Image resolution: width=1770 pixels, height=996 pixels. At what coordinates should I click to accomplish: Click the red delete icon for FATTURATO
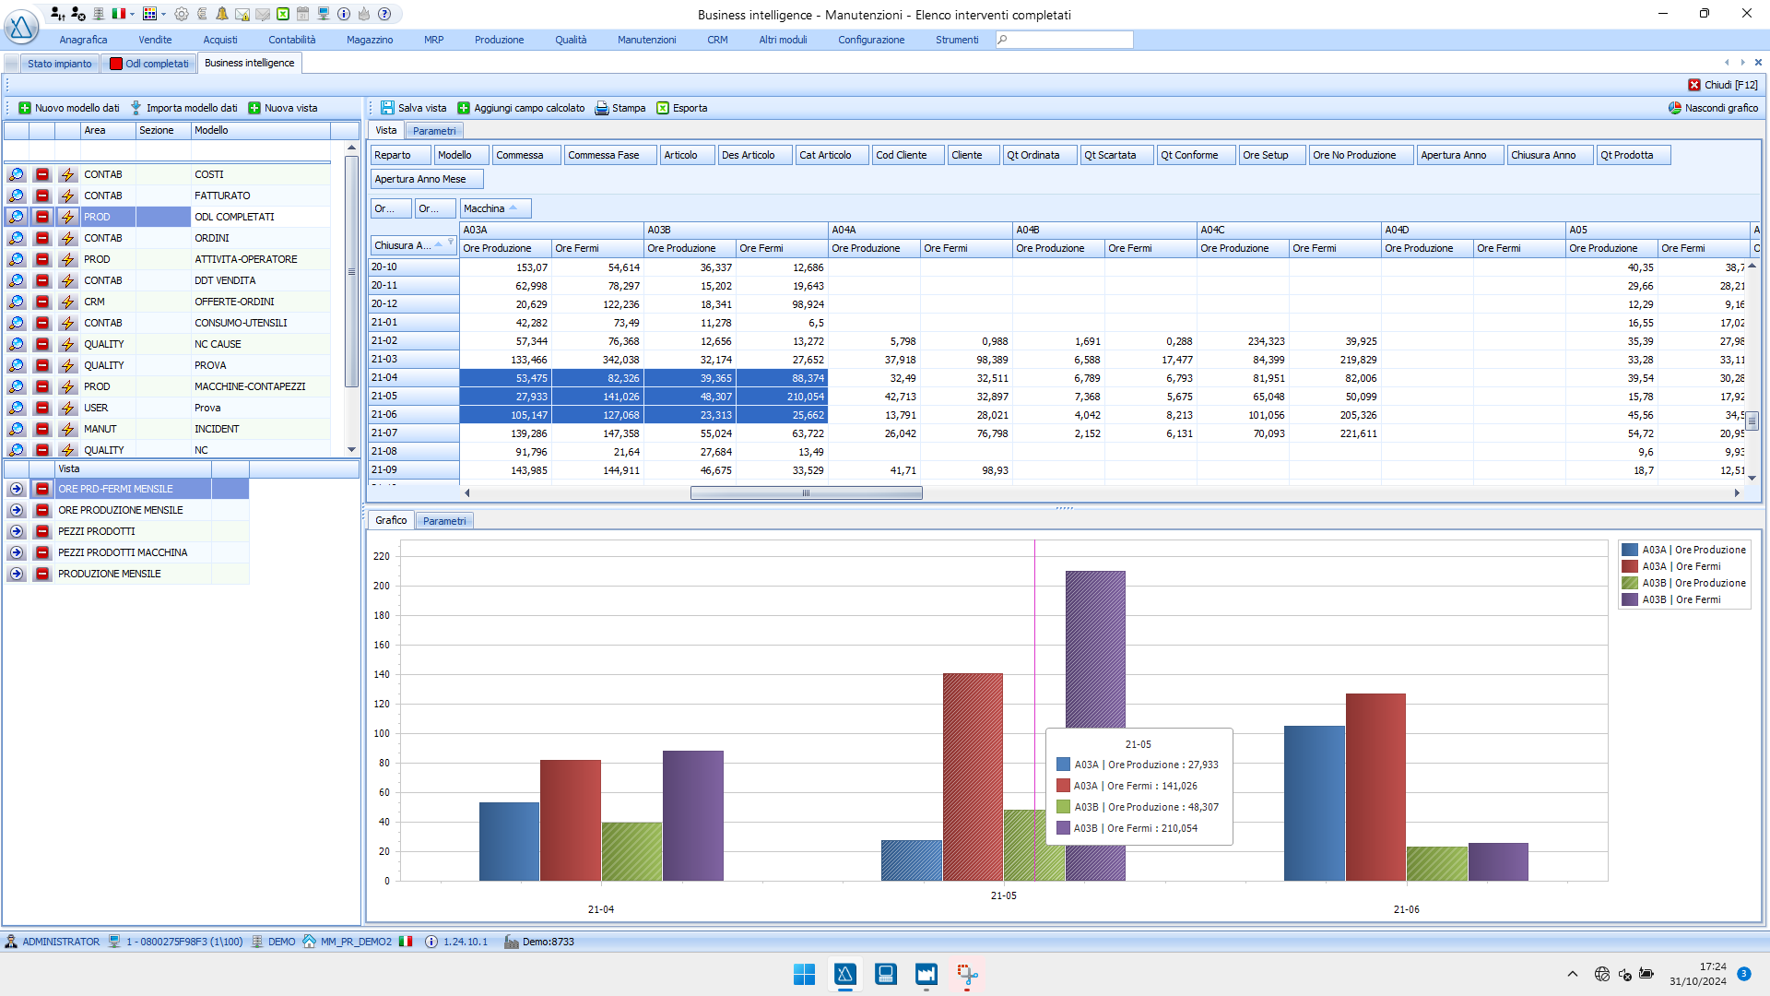coord(42,196)
